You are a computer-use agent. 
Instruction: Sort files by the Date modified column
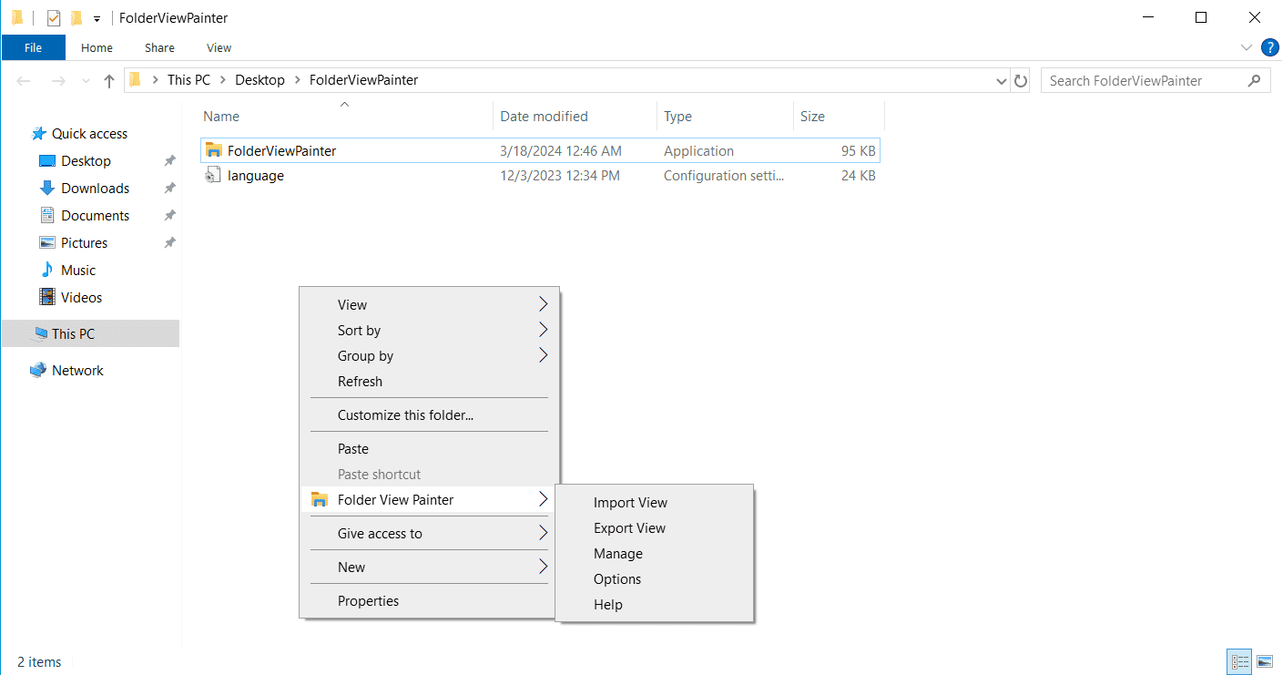click(x=545, y=117)
